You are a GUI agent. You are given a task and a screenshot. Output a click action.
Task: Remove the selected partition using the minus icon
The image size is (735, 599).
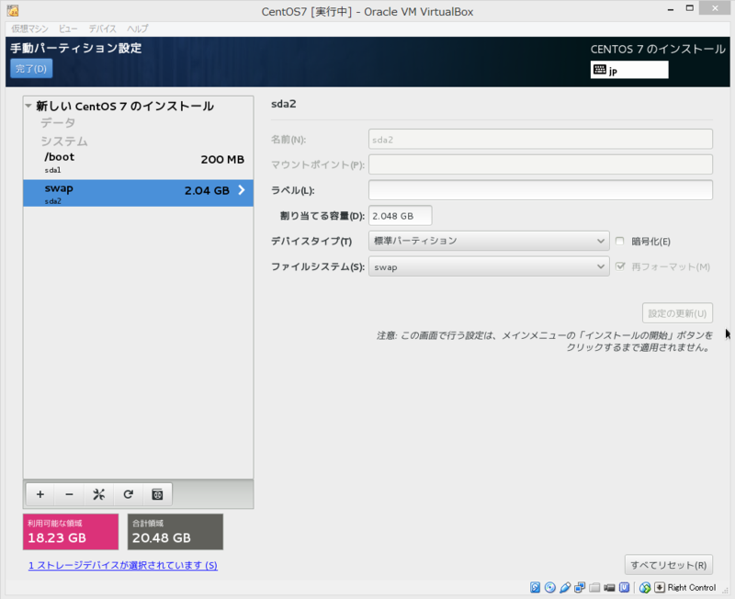(69, 494)
